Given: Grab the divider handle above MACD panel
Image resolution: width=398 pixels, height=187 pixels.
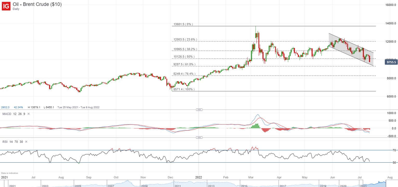Looking at the screenshot, I should coord(199,110).
